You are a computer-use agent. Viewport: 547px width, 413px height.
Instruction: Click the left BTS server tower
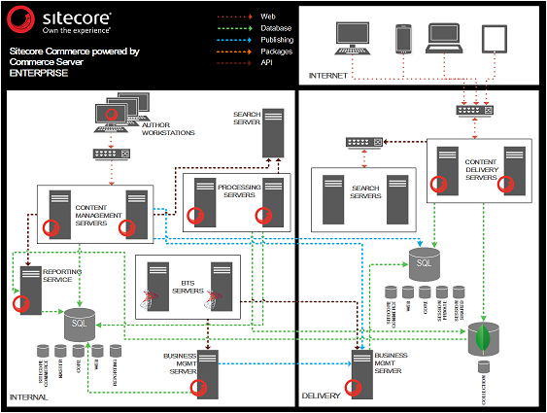(x=158, y=287)
